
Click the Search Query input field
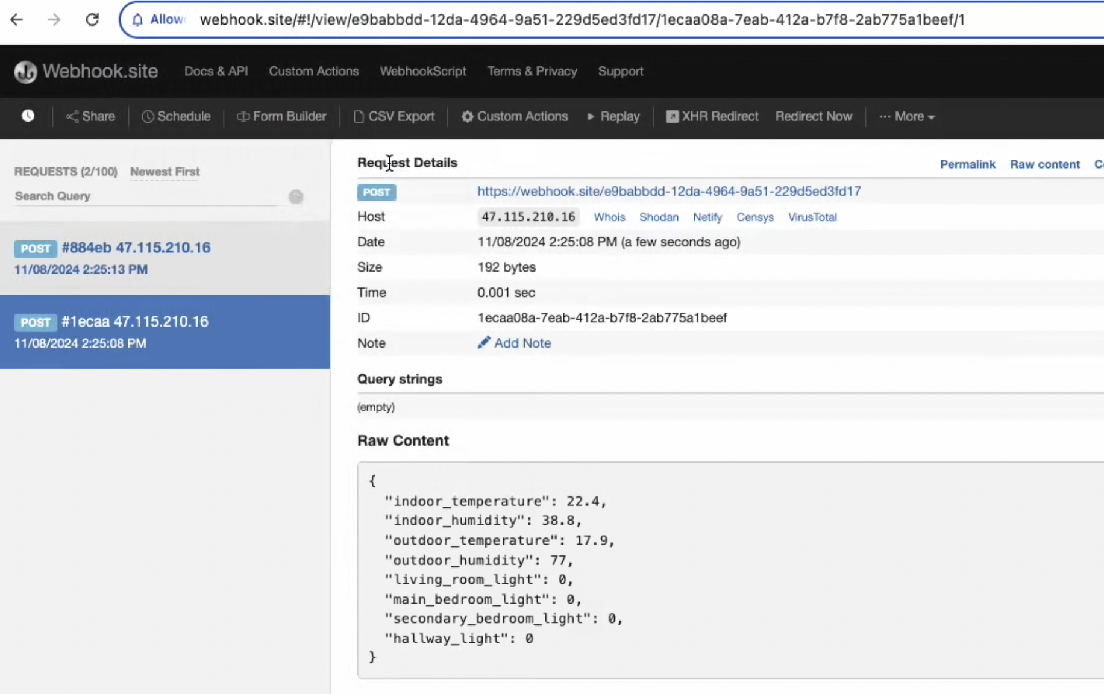point(145,196)
